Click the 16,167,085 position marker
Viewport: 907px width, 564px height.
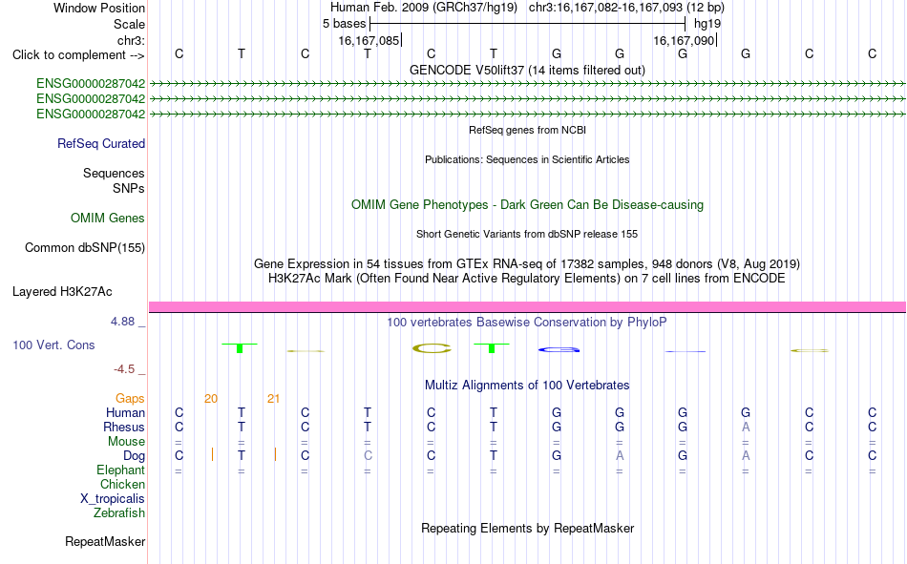pos(369,40)
